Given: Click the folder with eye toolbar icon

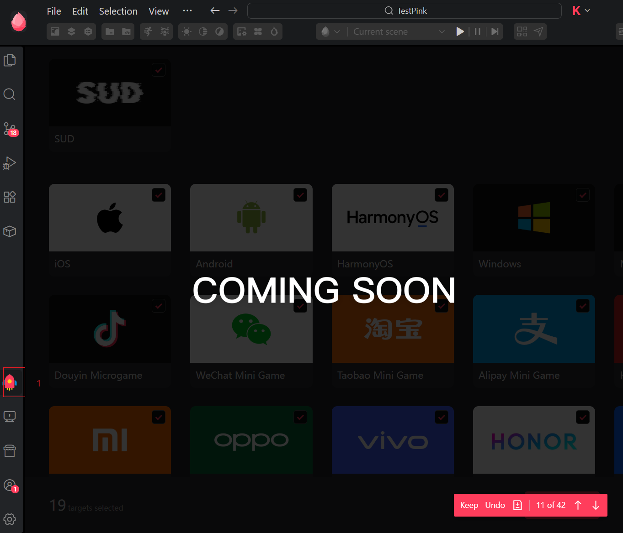Looking at the screenshot, I should (126, 31).
